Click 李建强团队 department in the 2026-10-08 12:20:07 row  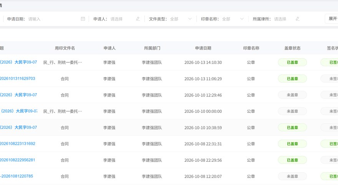coord(152,176)
